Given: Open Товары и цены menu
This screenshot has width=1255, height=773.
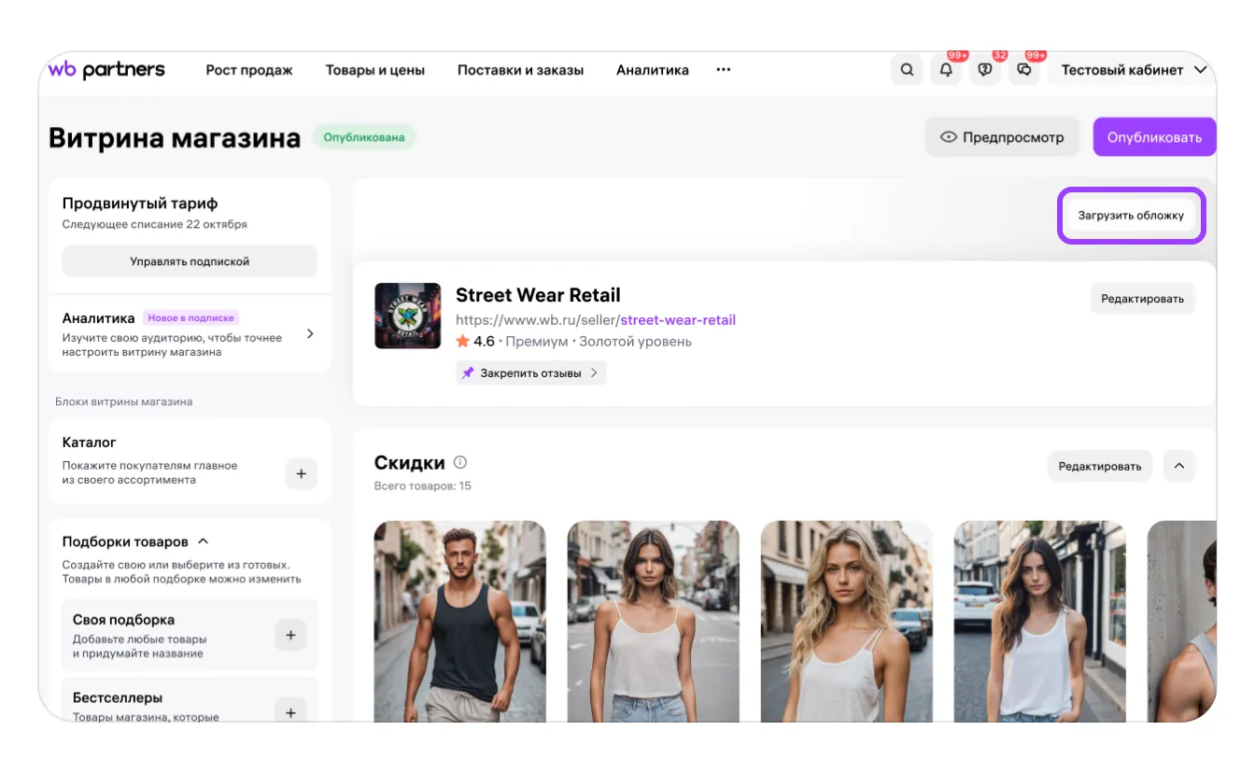Looking at the screenshot, I should point(374,70).
